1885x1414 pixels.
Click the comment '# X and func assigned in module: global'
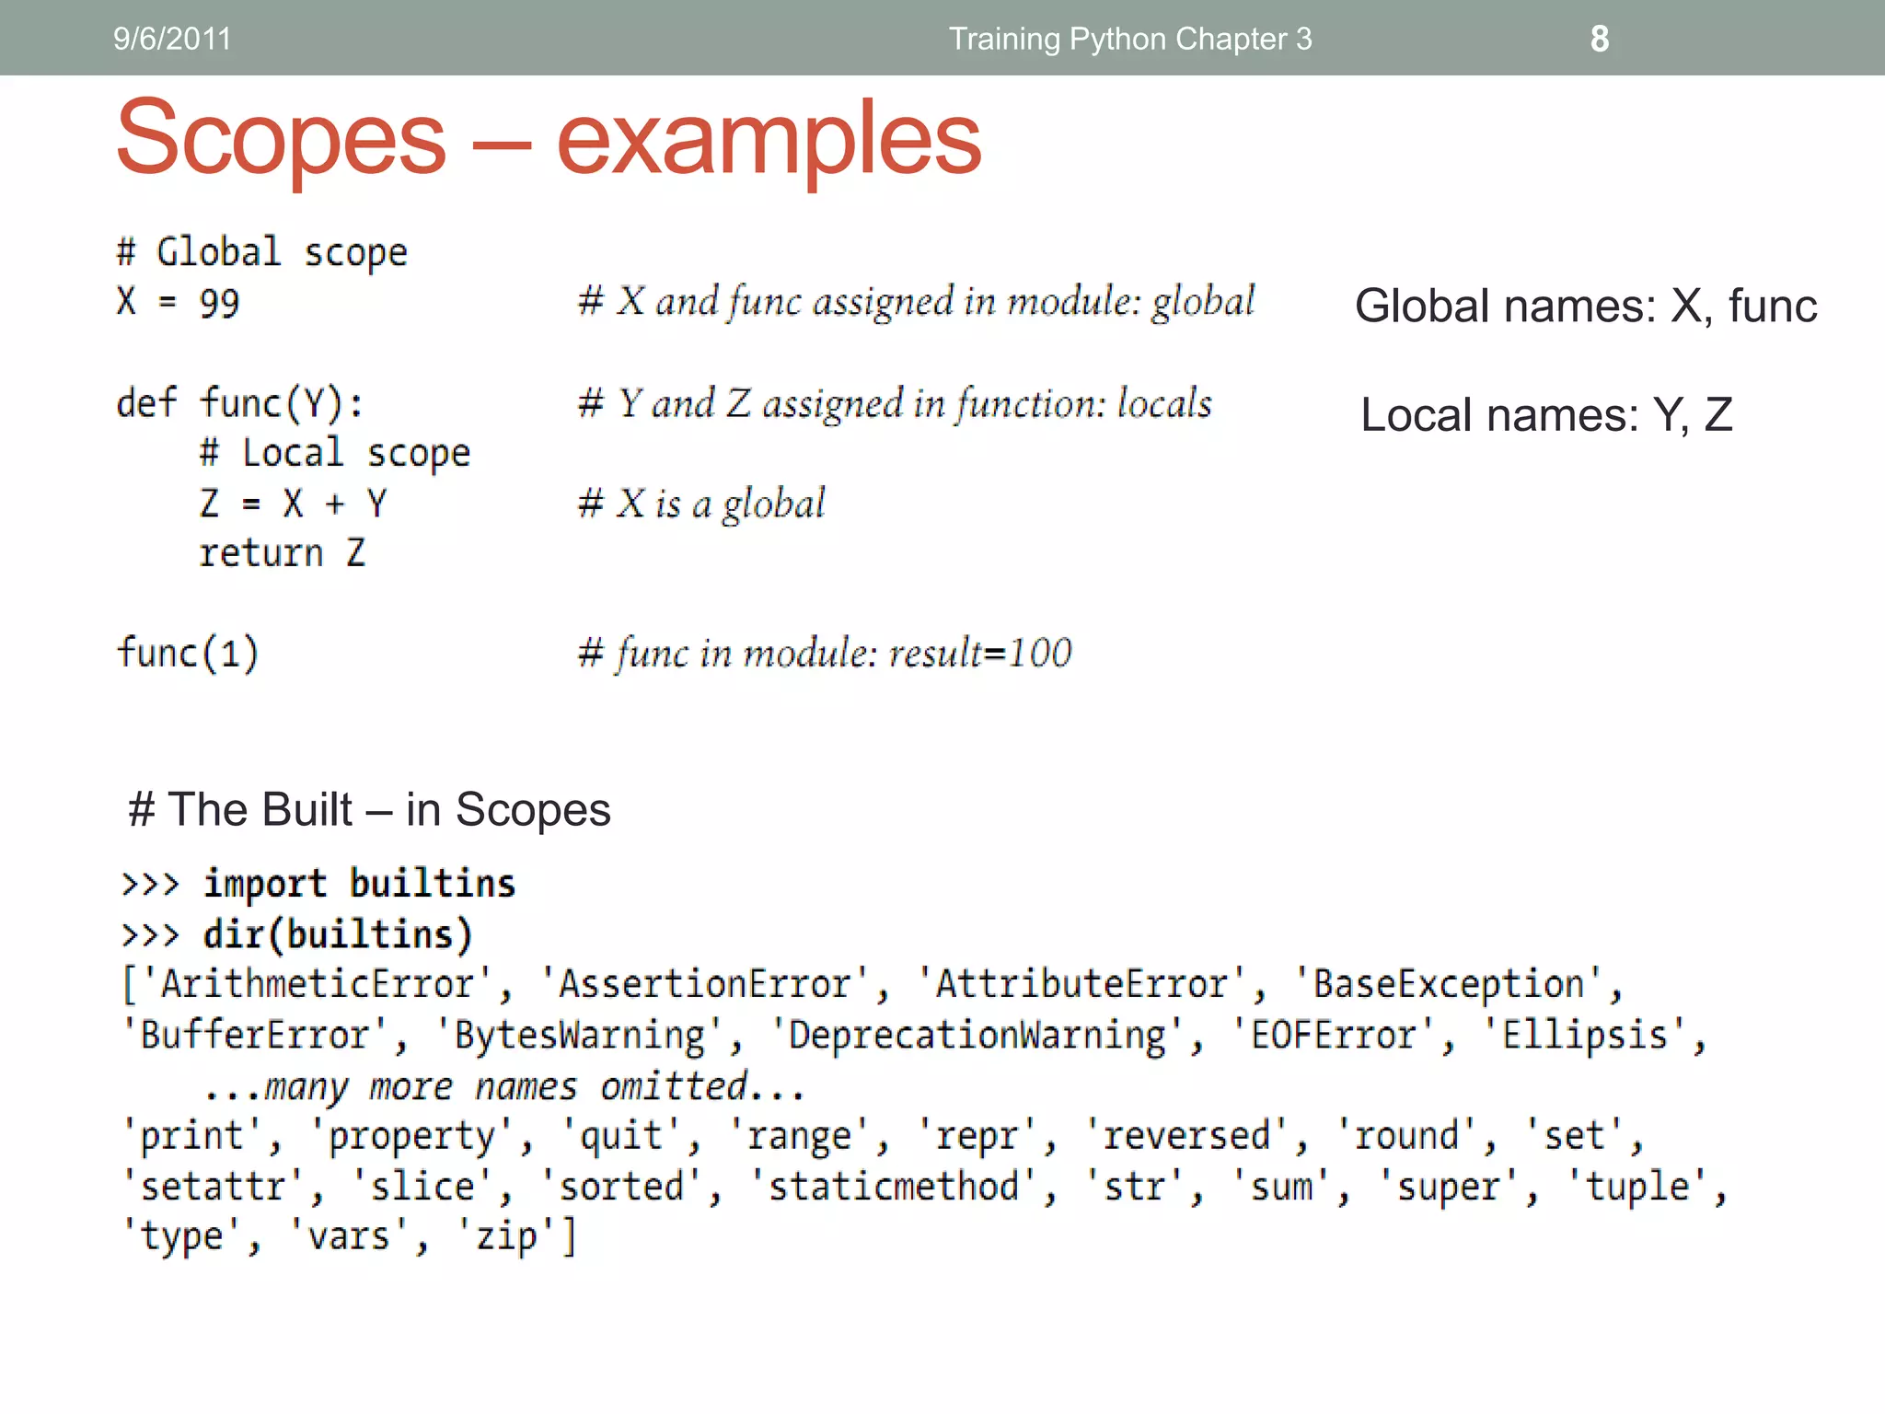(x=916, y=302)
